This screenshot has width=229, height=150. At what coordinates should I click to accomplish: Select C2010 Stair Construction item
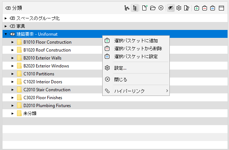point(47,90)
